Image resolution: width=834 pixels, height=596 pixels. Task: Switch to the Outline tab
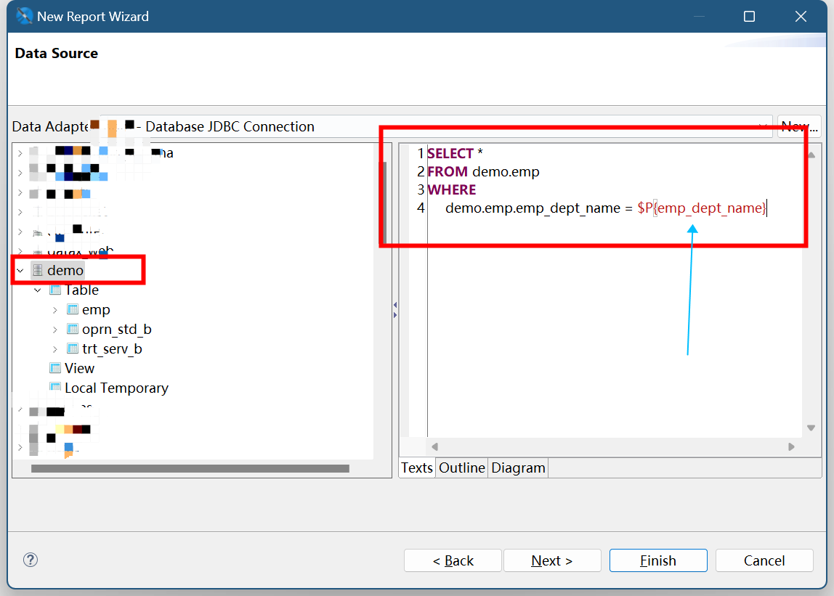461,468
